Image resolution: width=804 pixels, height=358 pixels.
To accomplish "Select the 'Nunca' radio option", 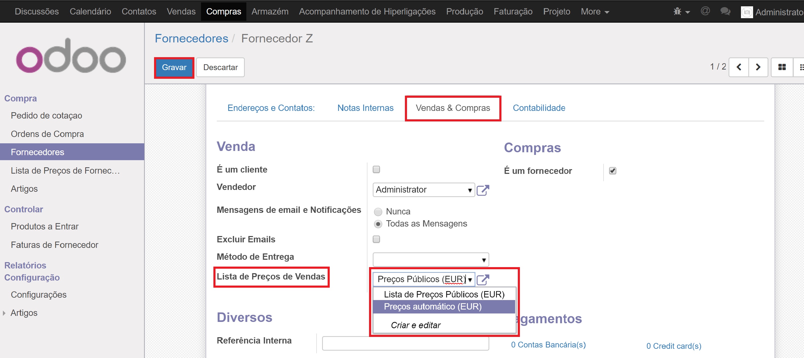I will click(x=378, y=212).
